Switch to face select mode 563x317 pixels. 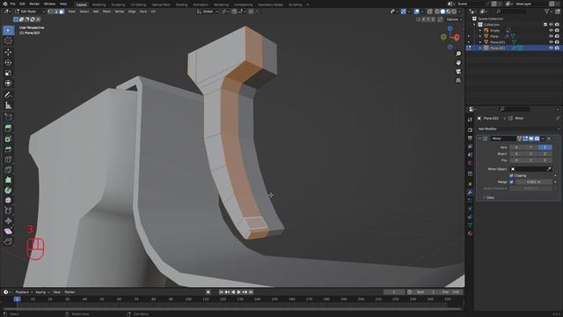[62, 11]
